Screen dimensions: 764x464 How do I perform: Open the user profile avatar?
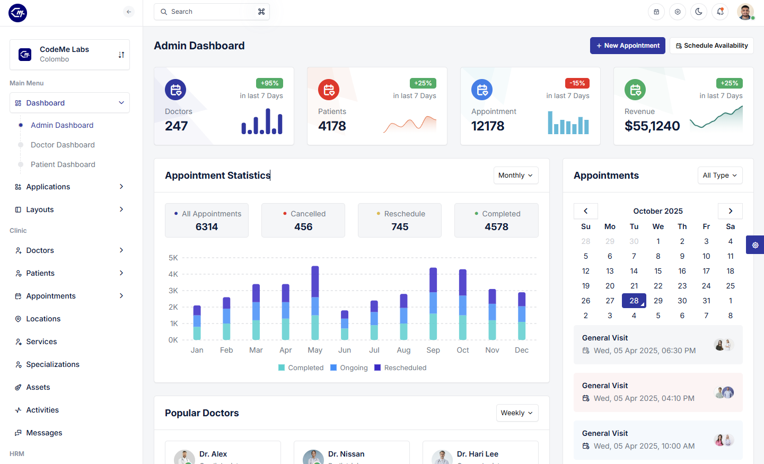(x=745, y=12)
